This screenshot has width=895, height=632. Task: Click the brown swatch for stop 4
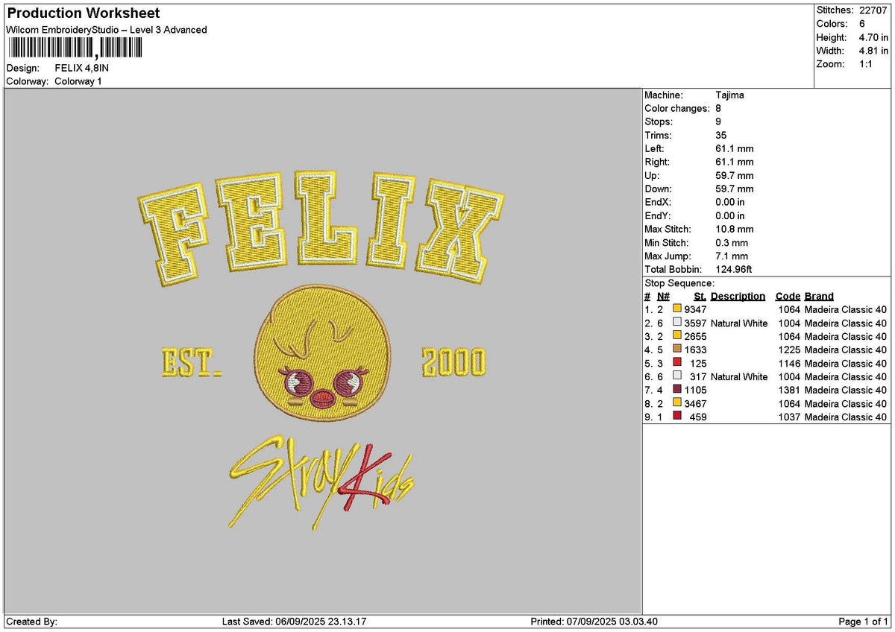click(677, 350)
